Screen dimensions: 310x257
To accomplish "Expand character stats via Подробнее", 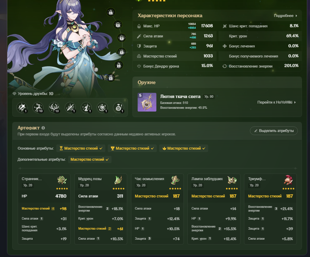I will click(x=285, y=16).
